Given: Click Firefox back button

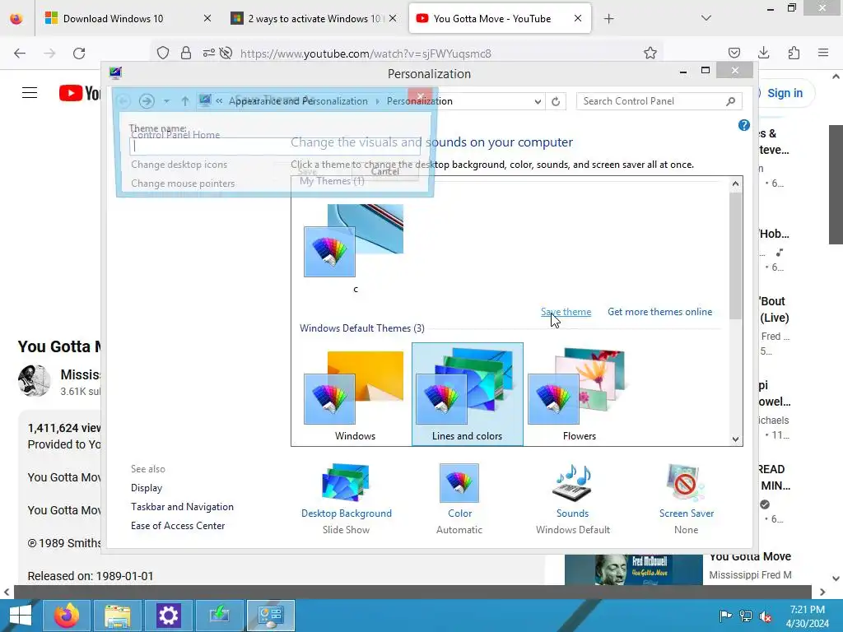Looking at the screenshot, I should [20, 53].
